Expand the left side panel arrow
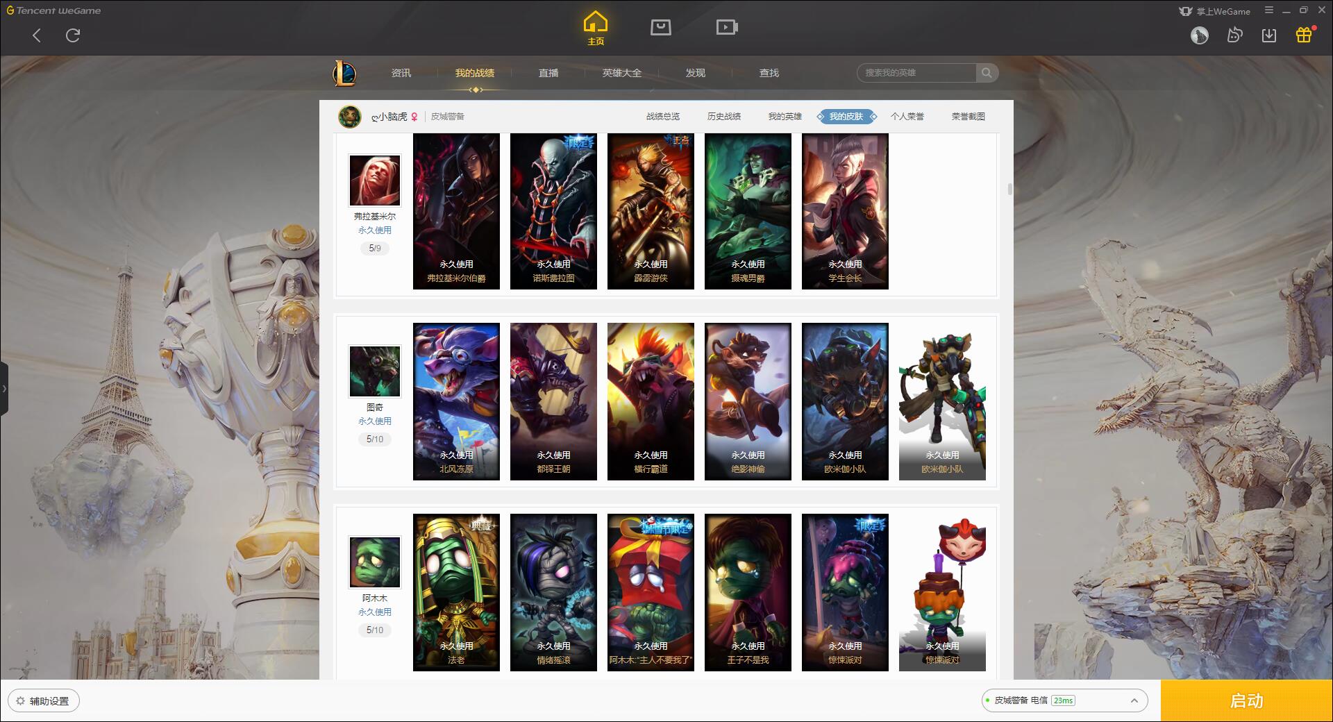1333x722 pixels. [4, 389]
